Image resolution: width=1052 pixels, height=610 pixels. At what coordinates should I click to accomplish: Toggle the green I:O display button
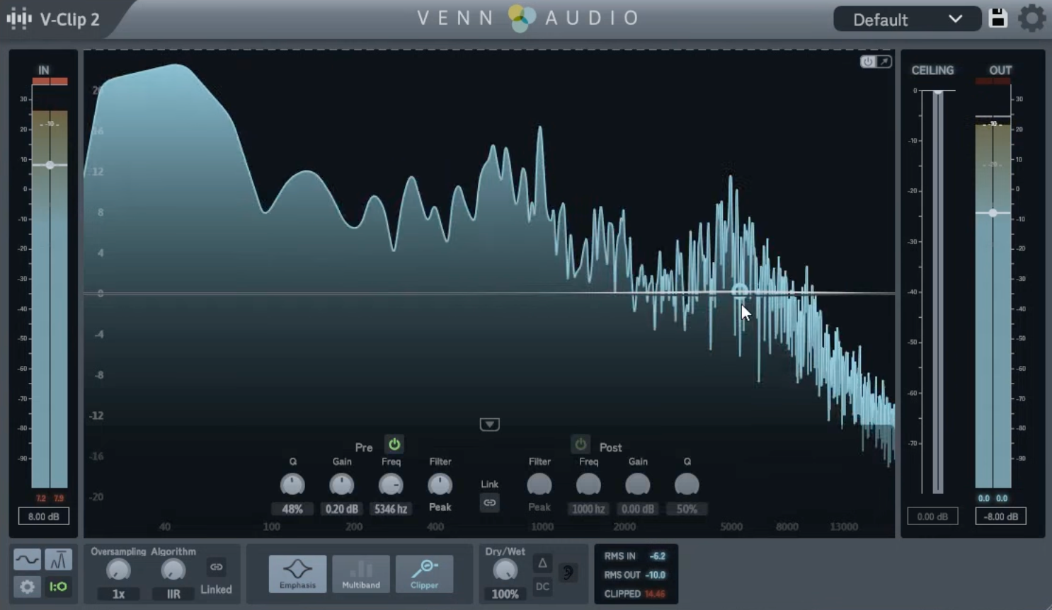(x=58, y=587)
